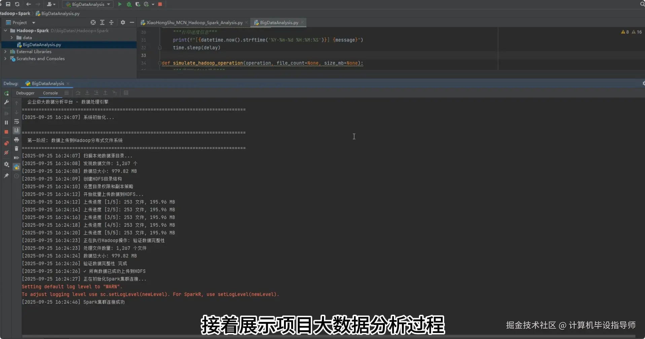This screenshot has width=645, height=339.
Task: Click Step Over in debug toolbar
Action: point(78,93)
